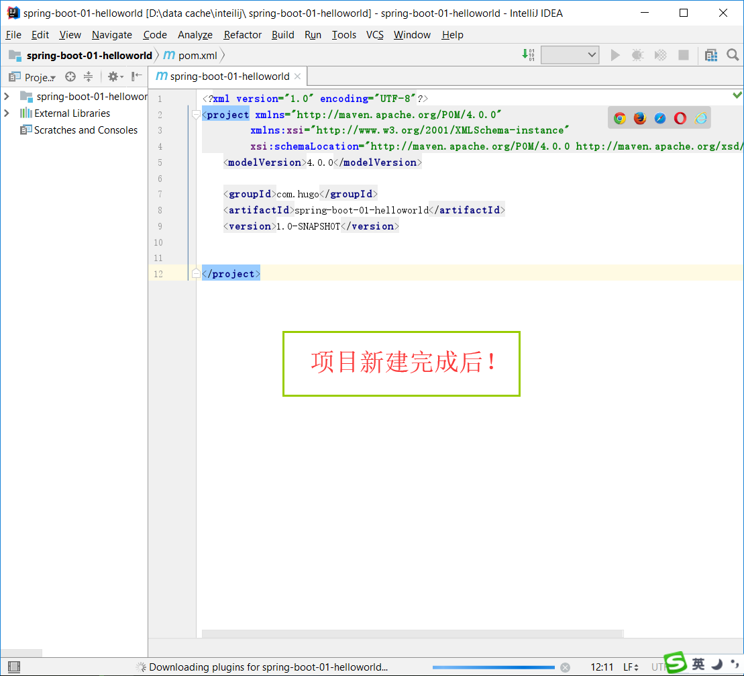
Task: Open in Opera browser icon
Action: pos(680,118)
